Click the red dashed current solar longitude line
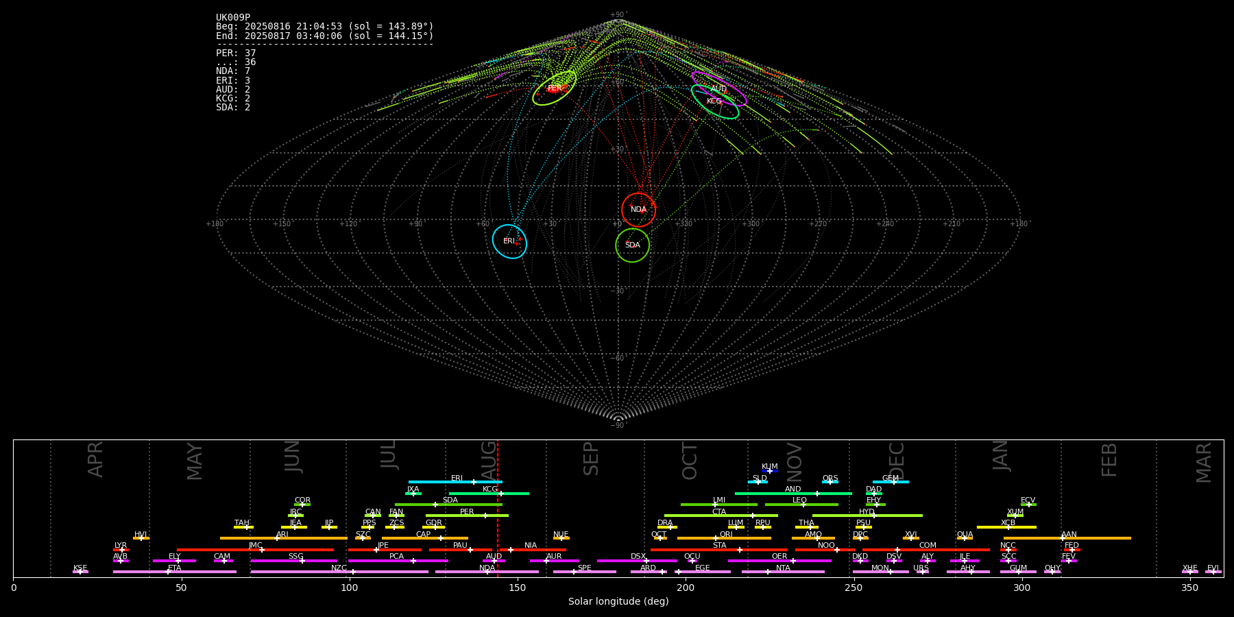This screenshot has width=1234, height=617. [x=498, y=508]
